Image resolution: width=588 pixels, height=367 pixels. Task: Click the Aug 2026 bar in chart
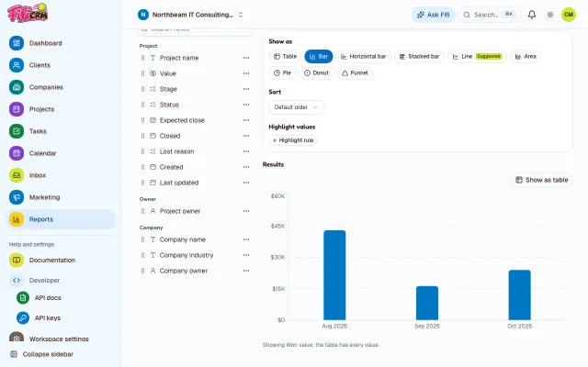334,275
